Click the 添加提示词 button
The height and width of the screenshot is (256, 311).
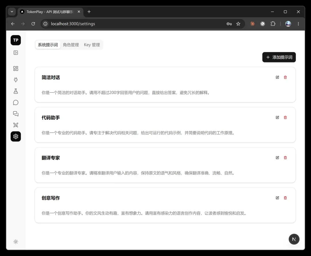[x=279, y=57]
